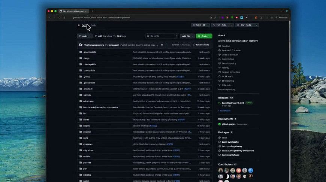Open the benchmarks/harbor-buzz-orchestra folder
The height and width of the screenshot is (182, 326).
tap(100, 107)
